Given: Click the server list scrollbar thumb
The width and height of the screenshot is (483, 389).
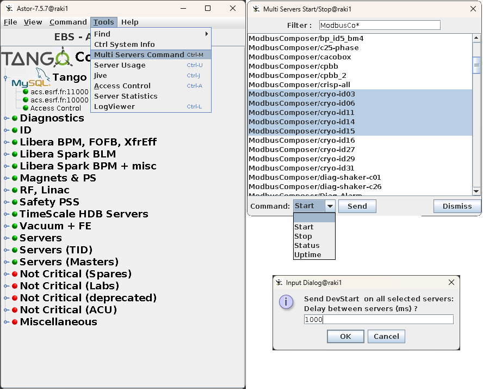Looking at the screenshot, I should coord(476,65).
